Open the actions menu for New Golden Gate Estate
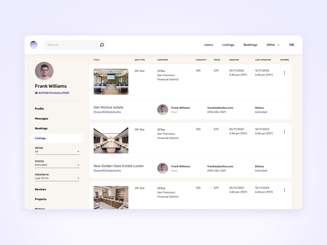 click(284, 131)
